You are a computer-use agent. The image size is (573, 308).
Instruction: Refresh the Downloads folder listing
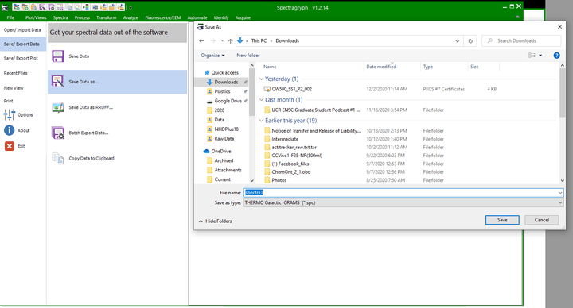click(470, 40)
